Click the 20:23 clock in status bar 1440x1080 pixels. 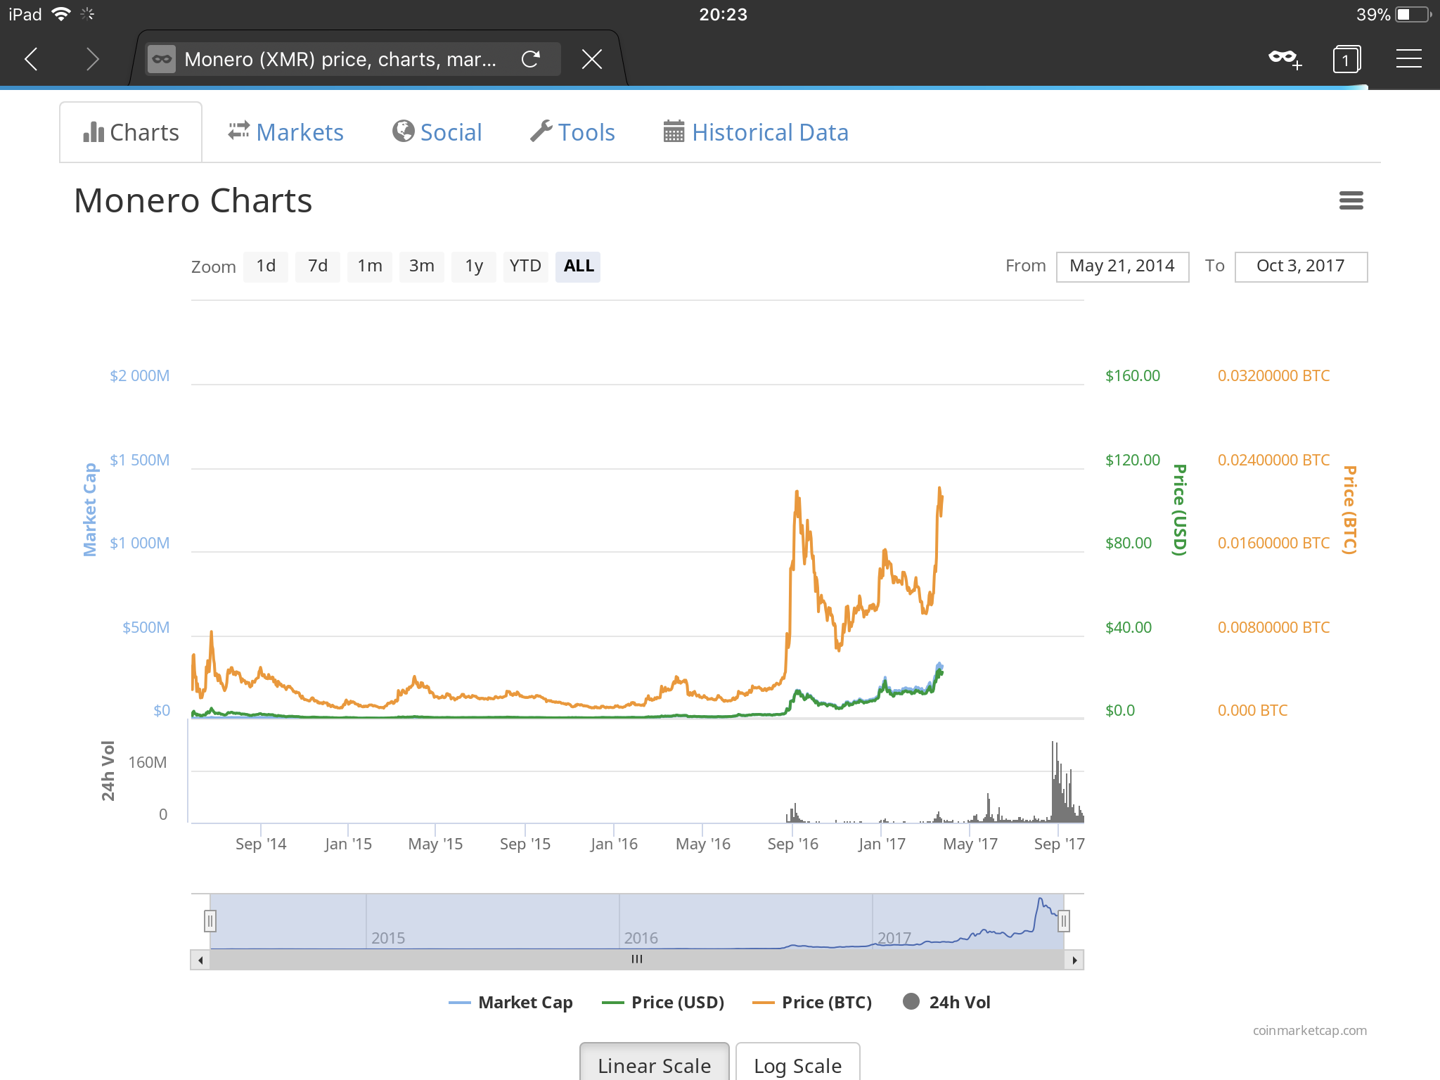pyautogui.click(x=723, y=14)
